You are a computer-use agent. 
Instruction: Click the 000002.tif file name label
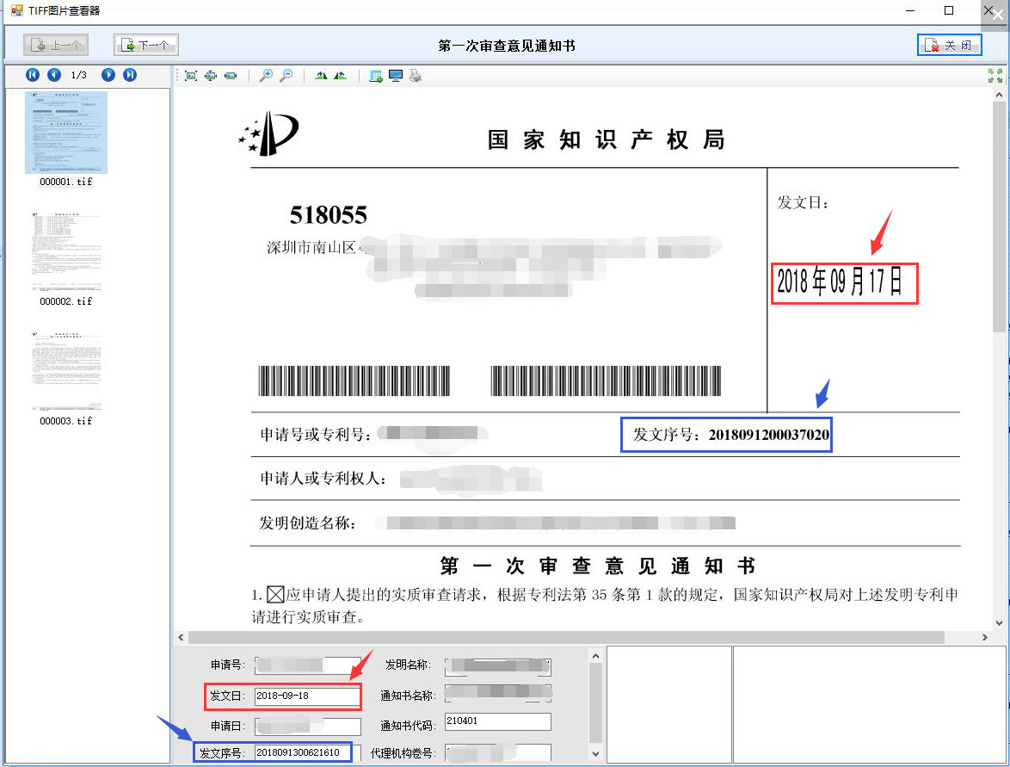[66, 301]
